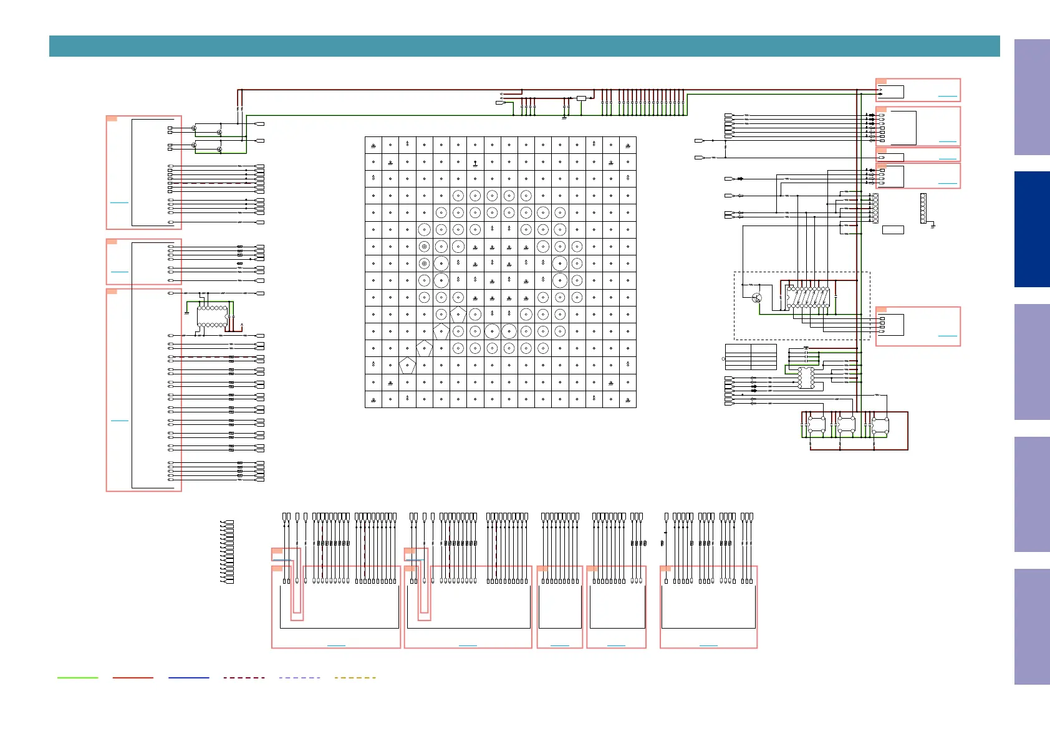Click the small two-column table right of grid
The height and width of the screenshot is (742, 1050).
point(751,357)
